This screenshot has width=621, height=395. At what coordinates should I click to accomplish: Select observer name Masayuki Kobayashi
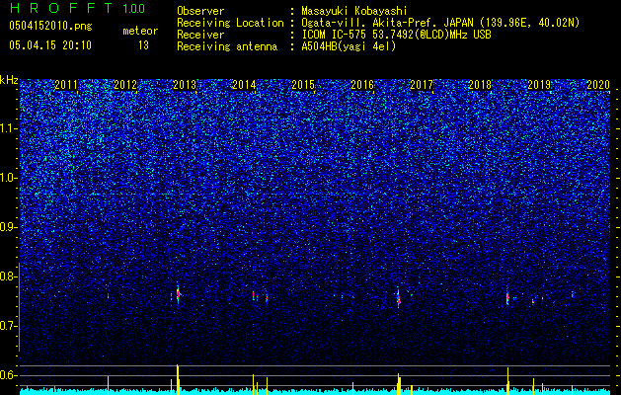pyautogui.click(x=354, y=11)
